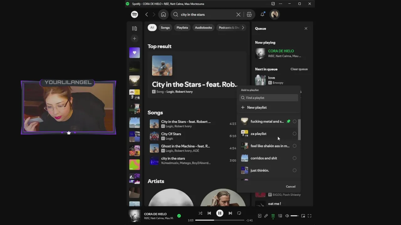Viewport: 401px width, 225px height.
Task: Open the Logic artist link in Top result
Action: [170, 92]
